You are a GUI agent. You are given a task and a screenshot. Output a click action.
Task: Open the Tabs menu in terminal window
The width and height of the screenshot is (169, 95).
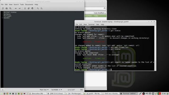point(97,25)
